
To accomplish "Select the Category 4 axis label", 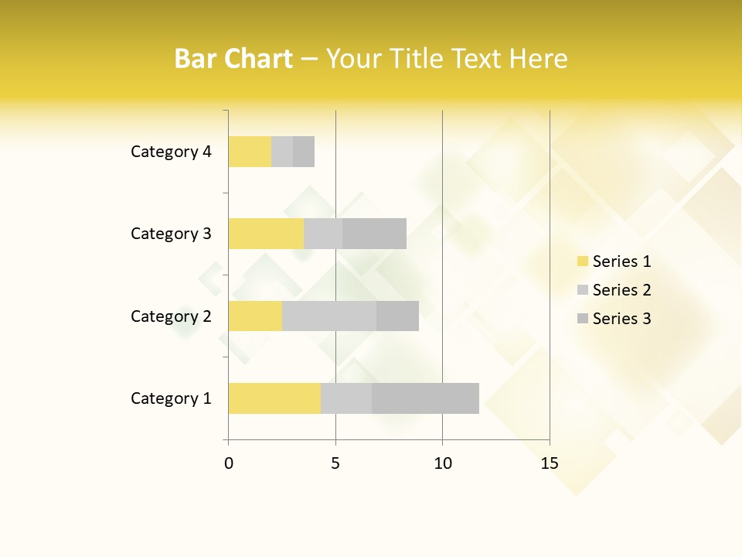I will coord(171,152).
